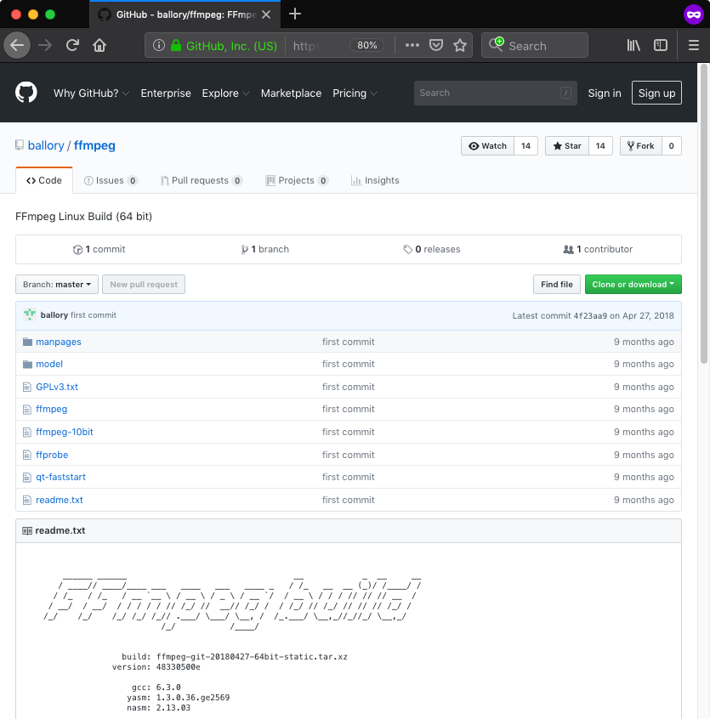Viewport: 710px width, 719px height.
Task: Open the Firefox hamburger menu
Action: pyautogui.click(x=694, y=45)
